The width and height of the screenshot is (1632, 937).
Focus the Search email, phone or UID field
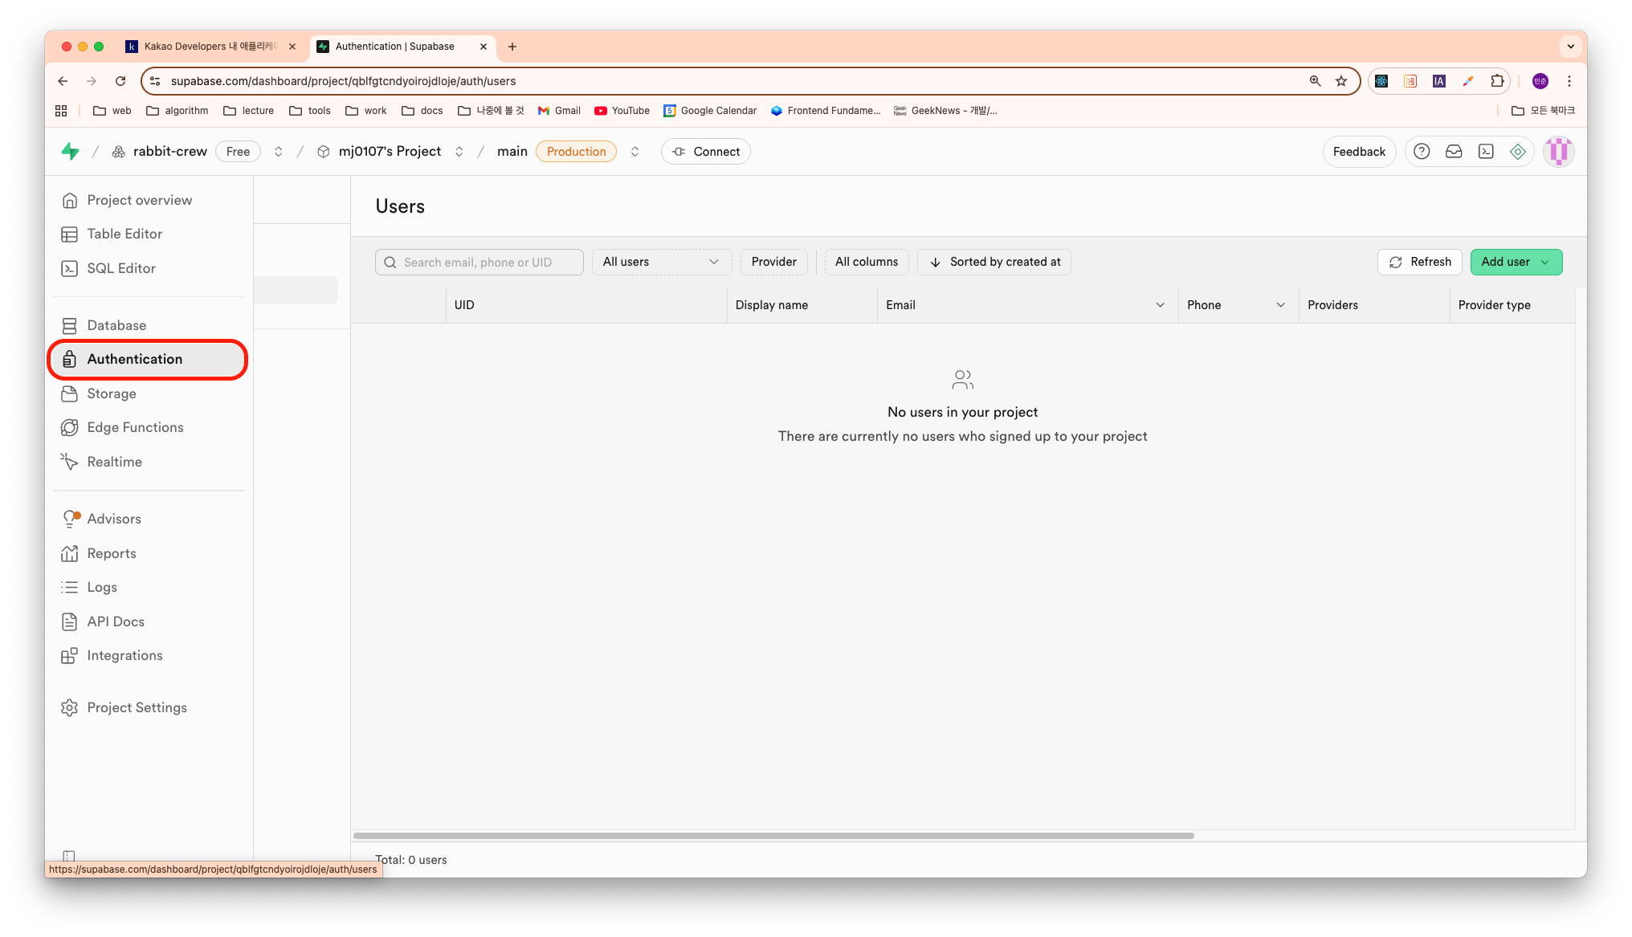pyautogui.click(x=486, y=262)
